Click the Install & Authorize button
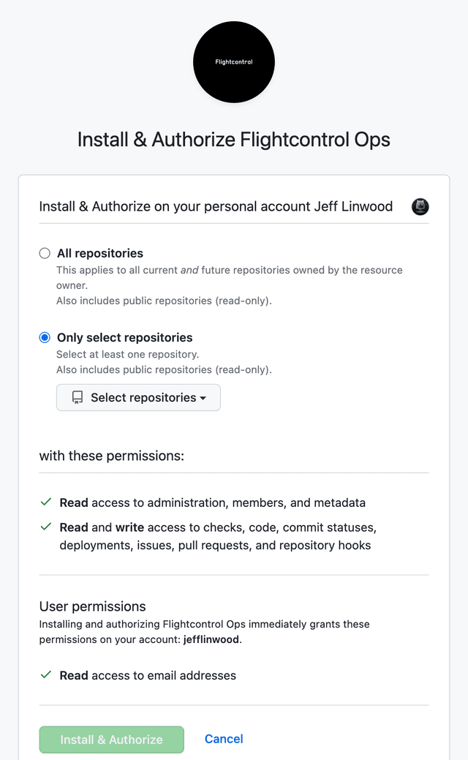The image size is (468, 760). click(111, 740)
